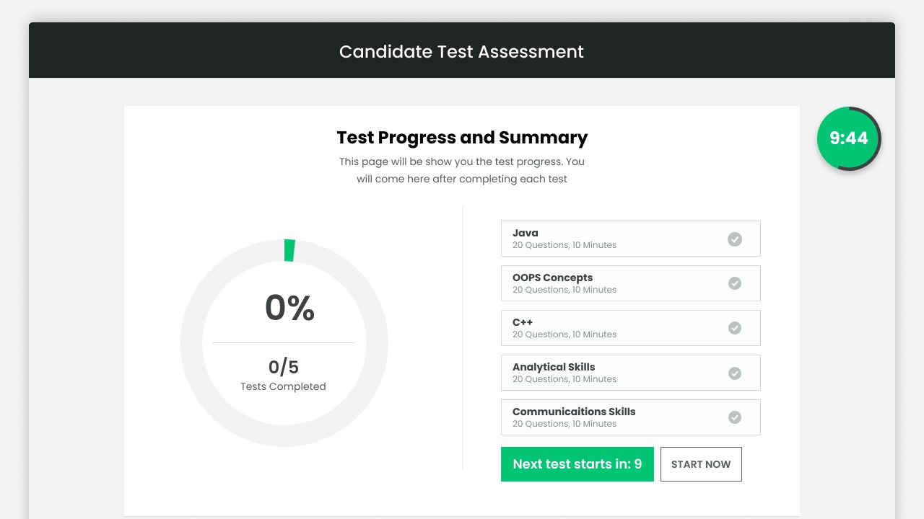Screen dimensions: 924x519
Task: Click the C++ test checkmark icon
Action: click(735, 328)
